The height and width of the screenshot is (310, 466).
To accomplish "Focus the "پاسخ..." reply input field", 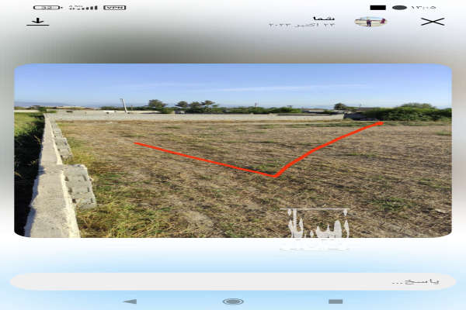I will tap(233, 281).
